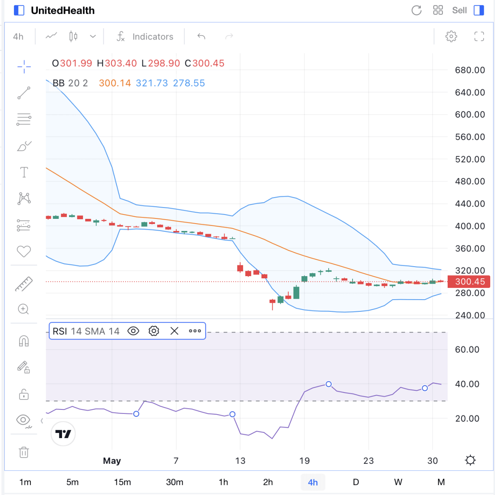Click the BB 20 2 indicator label
The height and width of the screenshot is (495, 495).
click(70, 83)
